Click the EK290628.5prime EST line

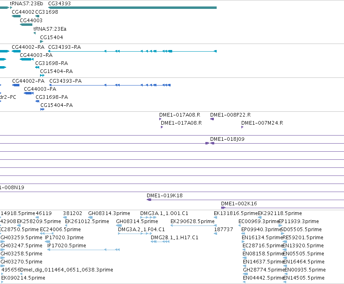tap(194, 226)
